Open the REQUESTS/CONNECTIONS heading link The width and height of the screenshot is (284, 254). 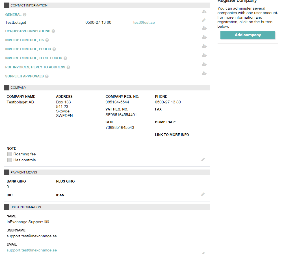[x=28, y=31]
